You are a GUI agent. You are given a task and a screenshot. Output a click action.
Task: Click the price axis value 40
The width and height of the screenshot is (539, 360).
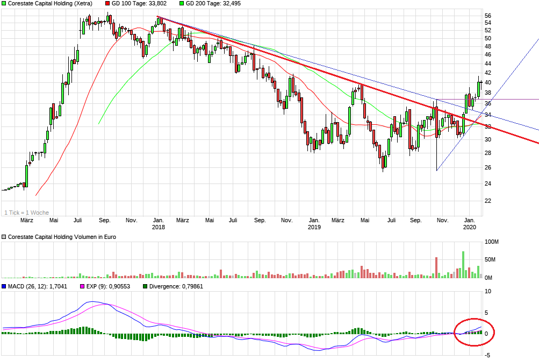tap(488, 82)
